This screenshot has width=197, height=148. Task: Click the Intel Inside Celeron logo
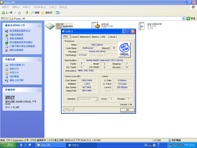coord(124,49)
